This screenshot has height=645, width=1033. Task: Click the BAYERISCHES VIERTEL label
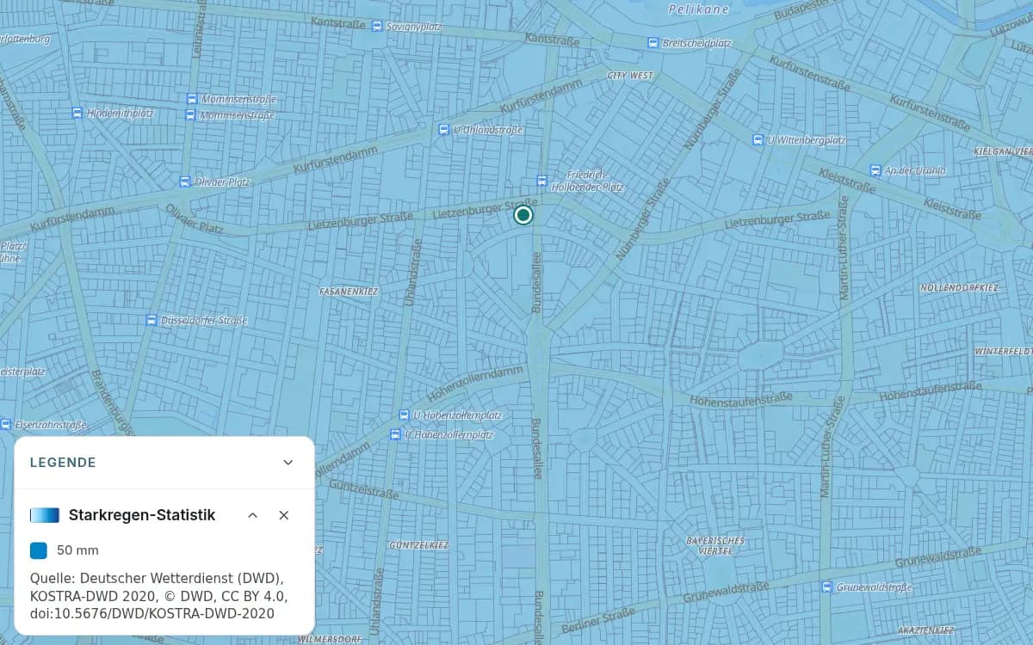pyautogui.click(x=714, y=545)
